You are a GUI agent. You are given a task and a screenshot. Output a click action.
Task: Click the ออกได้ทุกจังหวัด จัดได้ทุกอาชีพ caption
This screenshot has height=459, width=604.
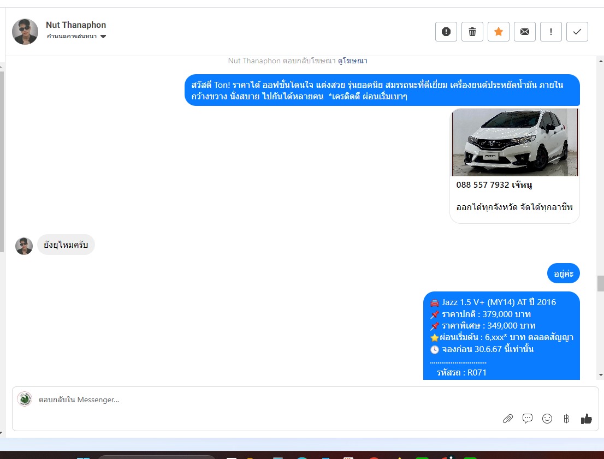point(514,207)
